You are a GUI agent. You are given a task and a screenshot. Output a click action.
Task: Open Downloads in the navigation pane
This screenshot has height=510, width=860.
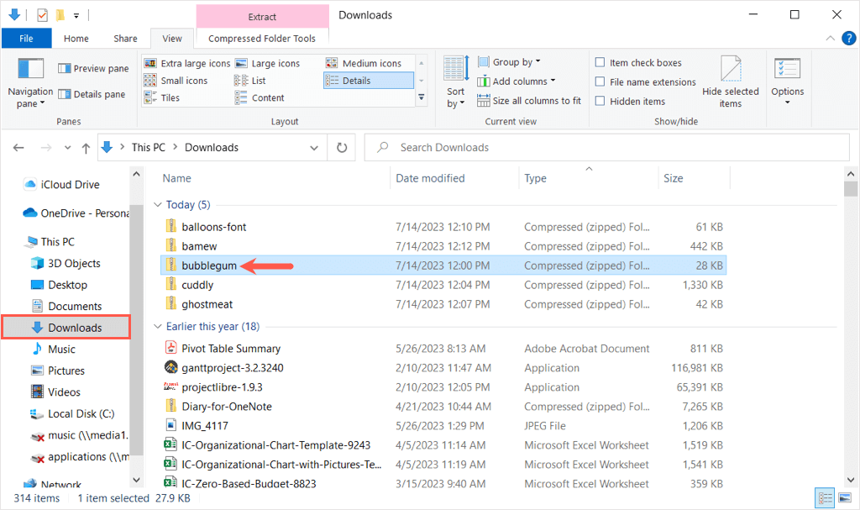66,328
